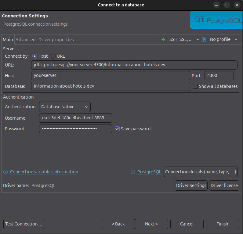Open Driver Settings
The image size is (243, 234).
click(x=191, y=185)
